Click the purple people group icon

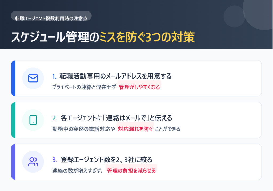[33, 162]
